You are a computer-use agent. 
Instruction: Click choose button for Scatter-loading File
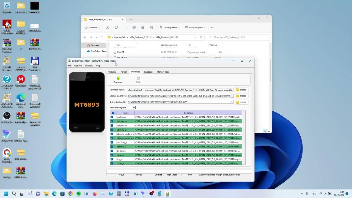(x=241, y=96)
